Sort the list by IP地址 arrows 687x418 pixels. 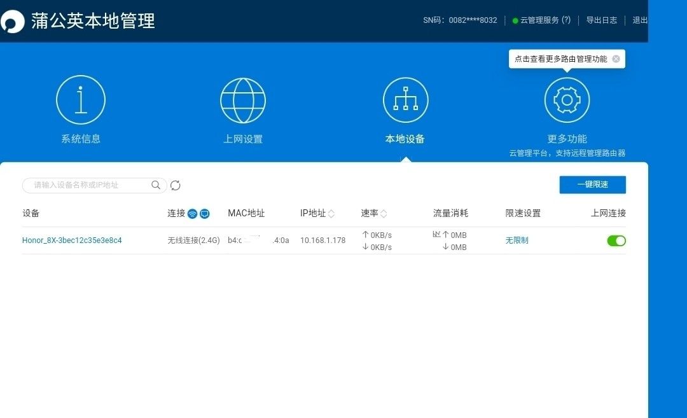331,214
